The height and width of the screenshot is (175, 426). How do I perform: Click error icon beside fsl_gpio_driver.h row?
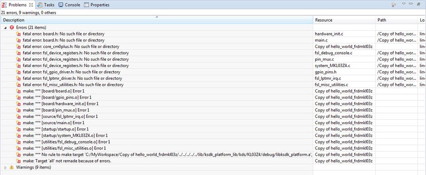(18, 72)
